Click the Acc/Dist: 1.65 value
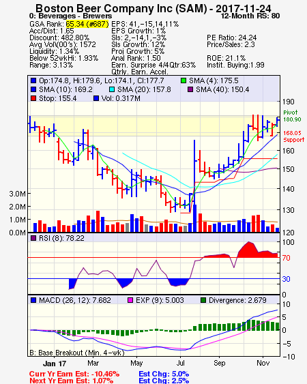Viewport: 307px width, 384px height. click(51, 31)
